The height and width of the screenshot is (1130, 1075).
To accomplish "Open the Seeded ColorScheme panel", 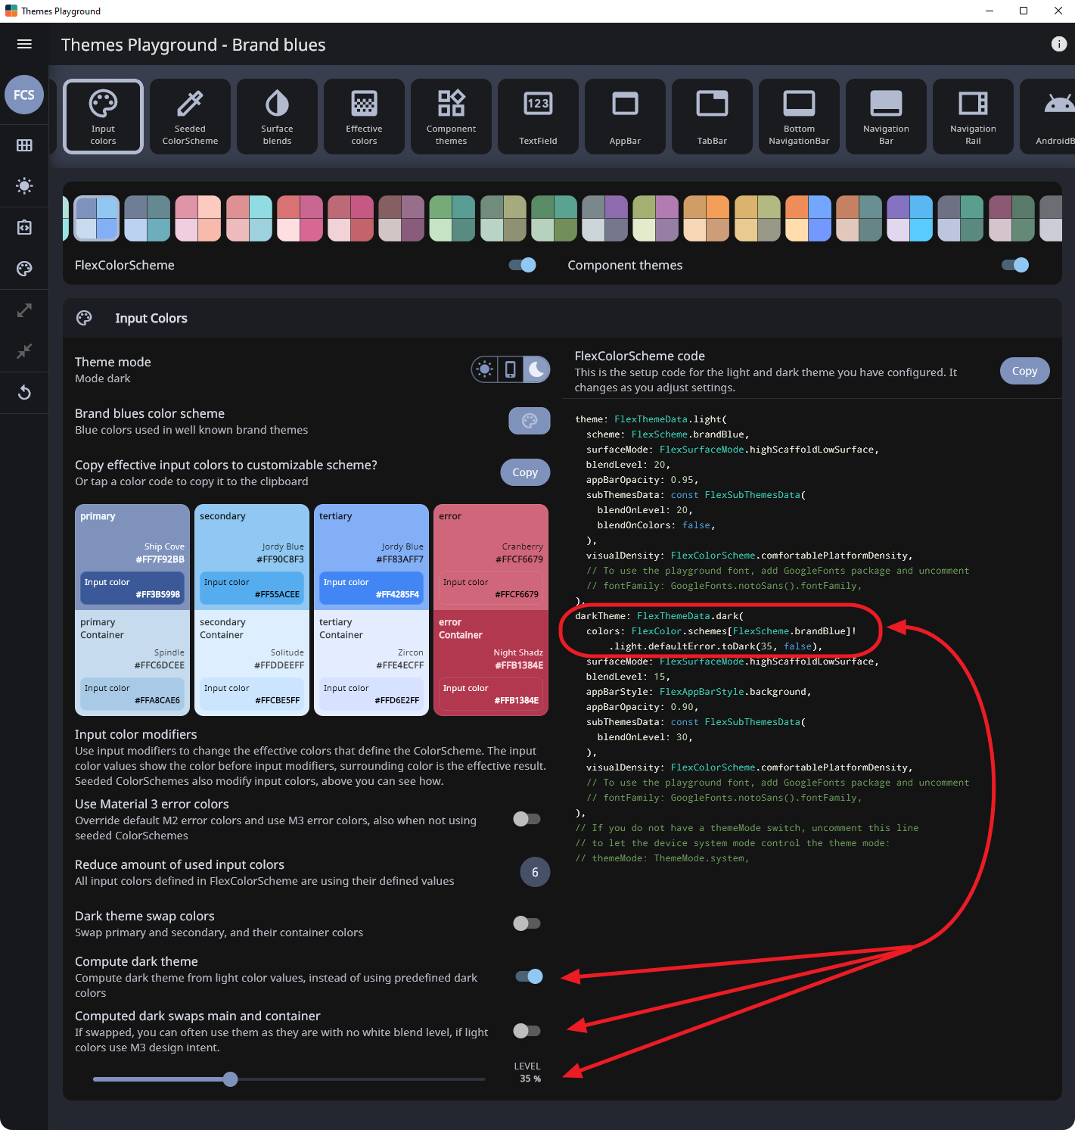I will tap(190, 117).
